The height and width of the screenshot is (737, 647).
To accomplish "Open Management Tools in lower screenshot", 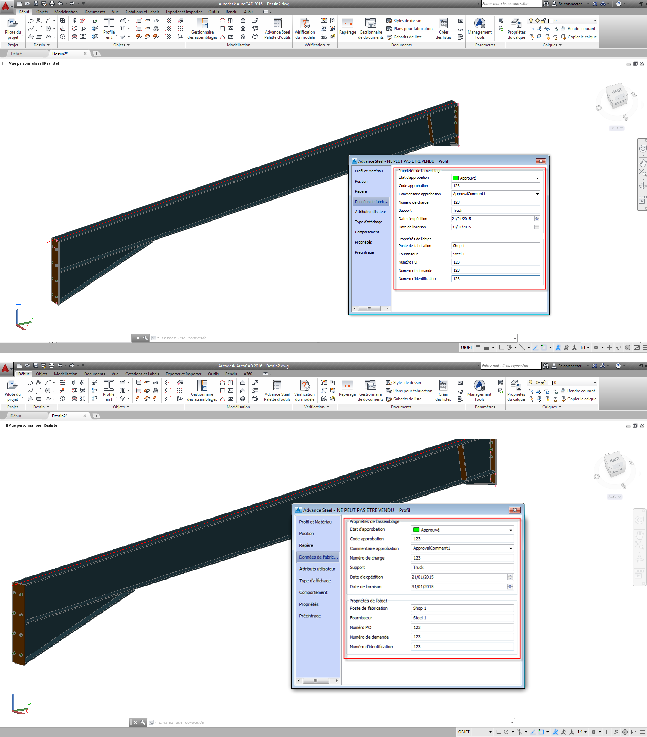I will tap(479, 391).
